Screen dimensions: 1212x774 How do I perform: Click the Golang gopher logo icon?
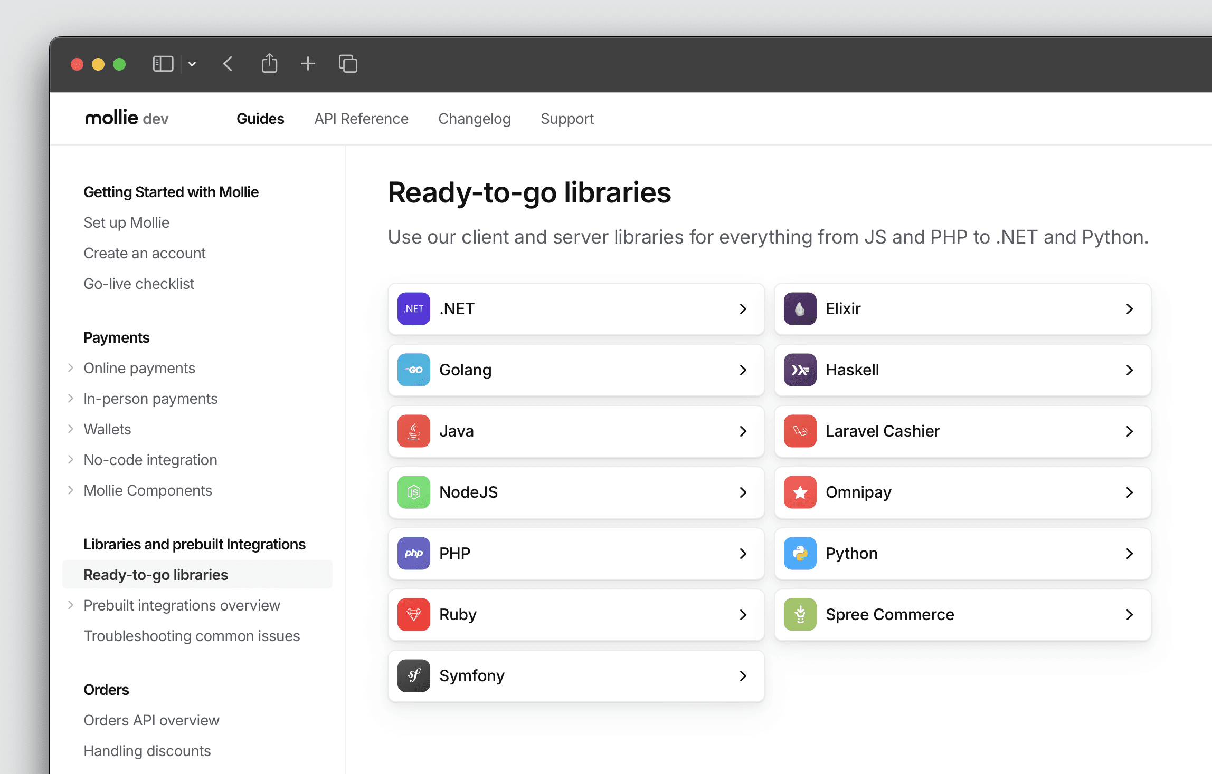click(x=413, y=370)
